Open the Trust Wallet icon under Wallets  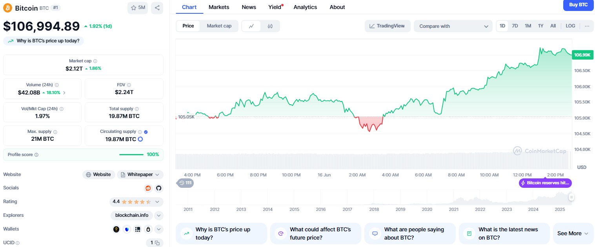[127, 229]
